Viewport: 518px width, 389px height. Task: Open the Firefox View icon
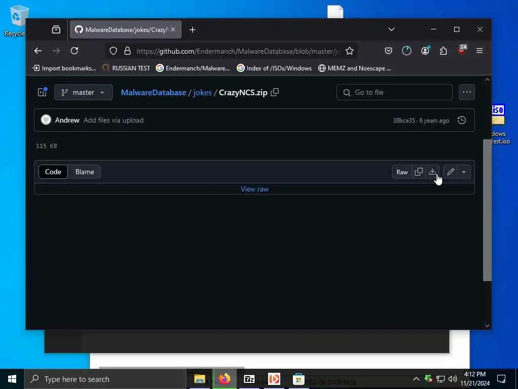tap(56, 29)
